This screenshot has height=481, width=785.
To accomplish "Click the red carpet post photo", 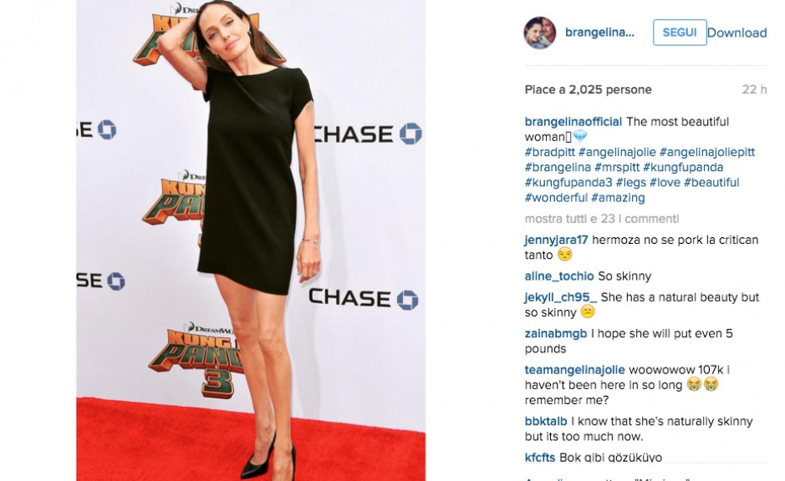I will point(251,240).
